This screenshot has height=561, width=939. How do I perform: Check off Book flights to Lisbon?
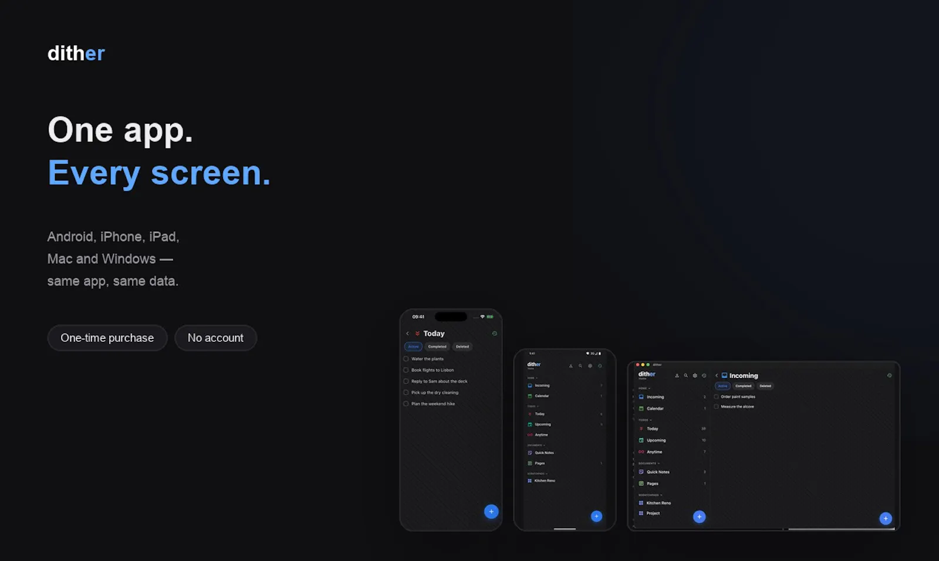click(406, 370)
